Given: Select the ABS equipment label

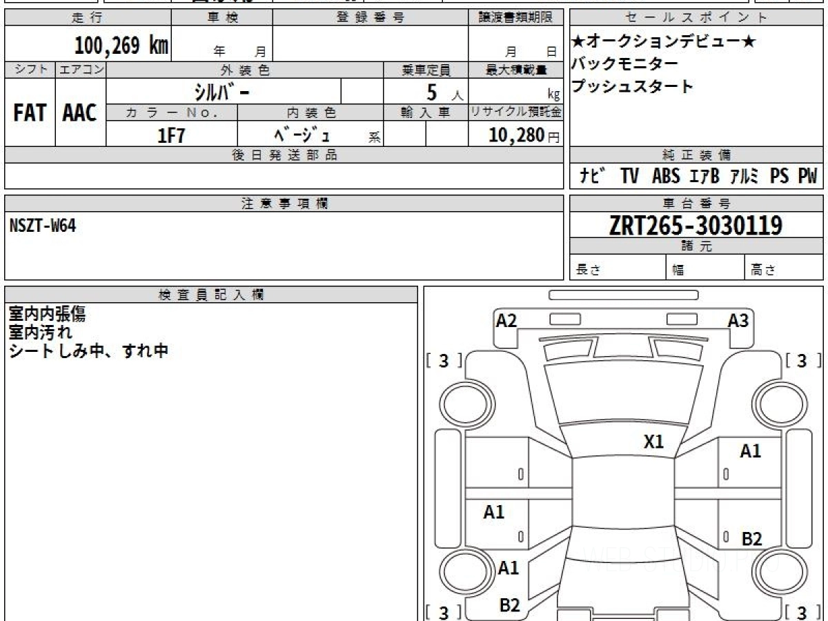Looking at the screenshot, I should click(666, 177).
